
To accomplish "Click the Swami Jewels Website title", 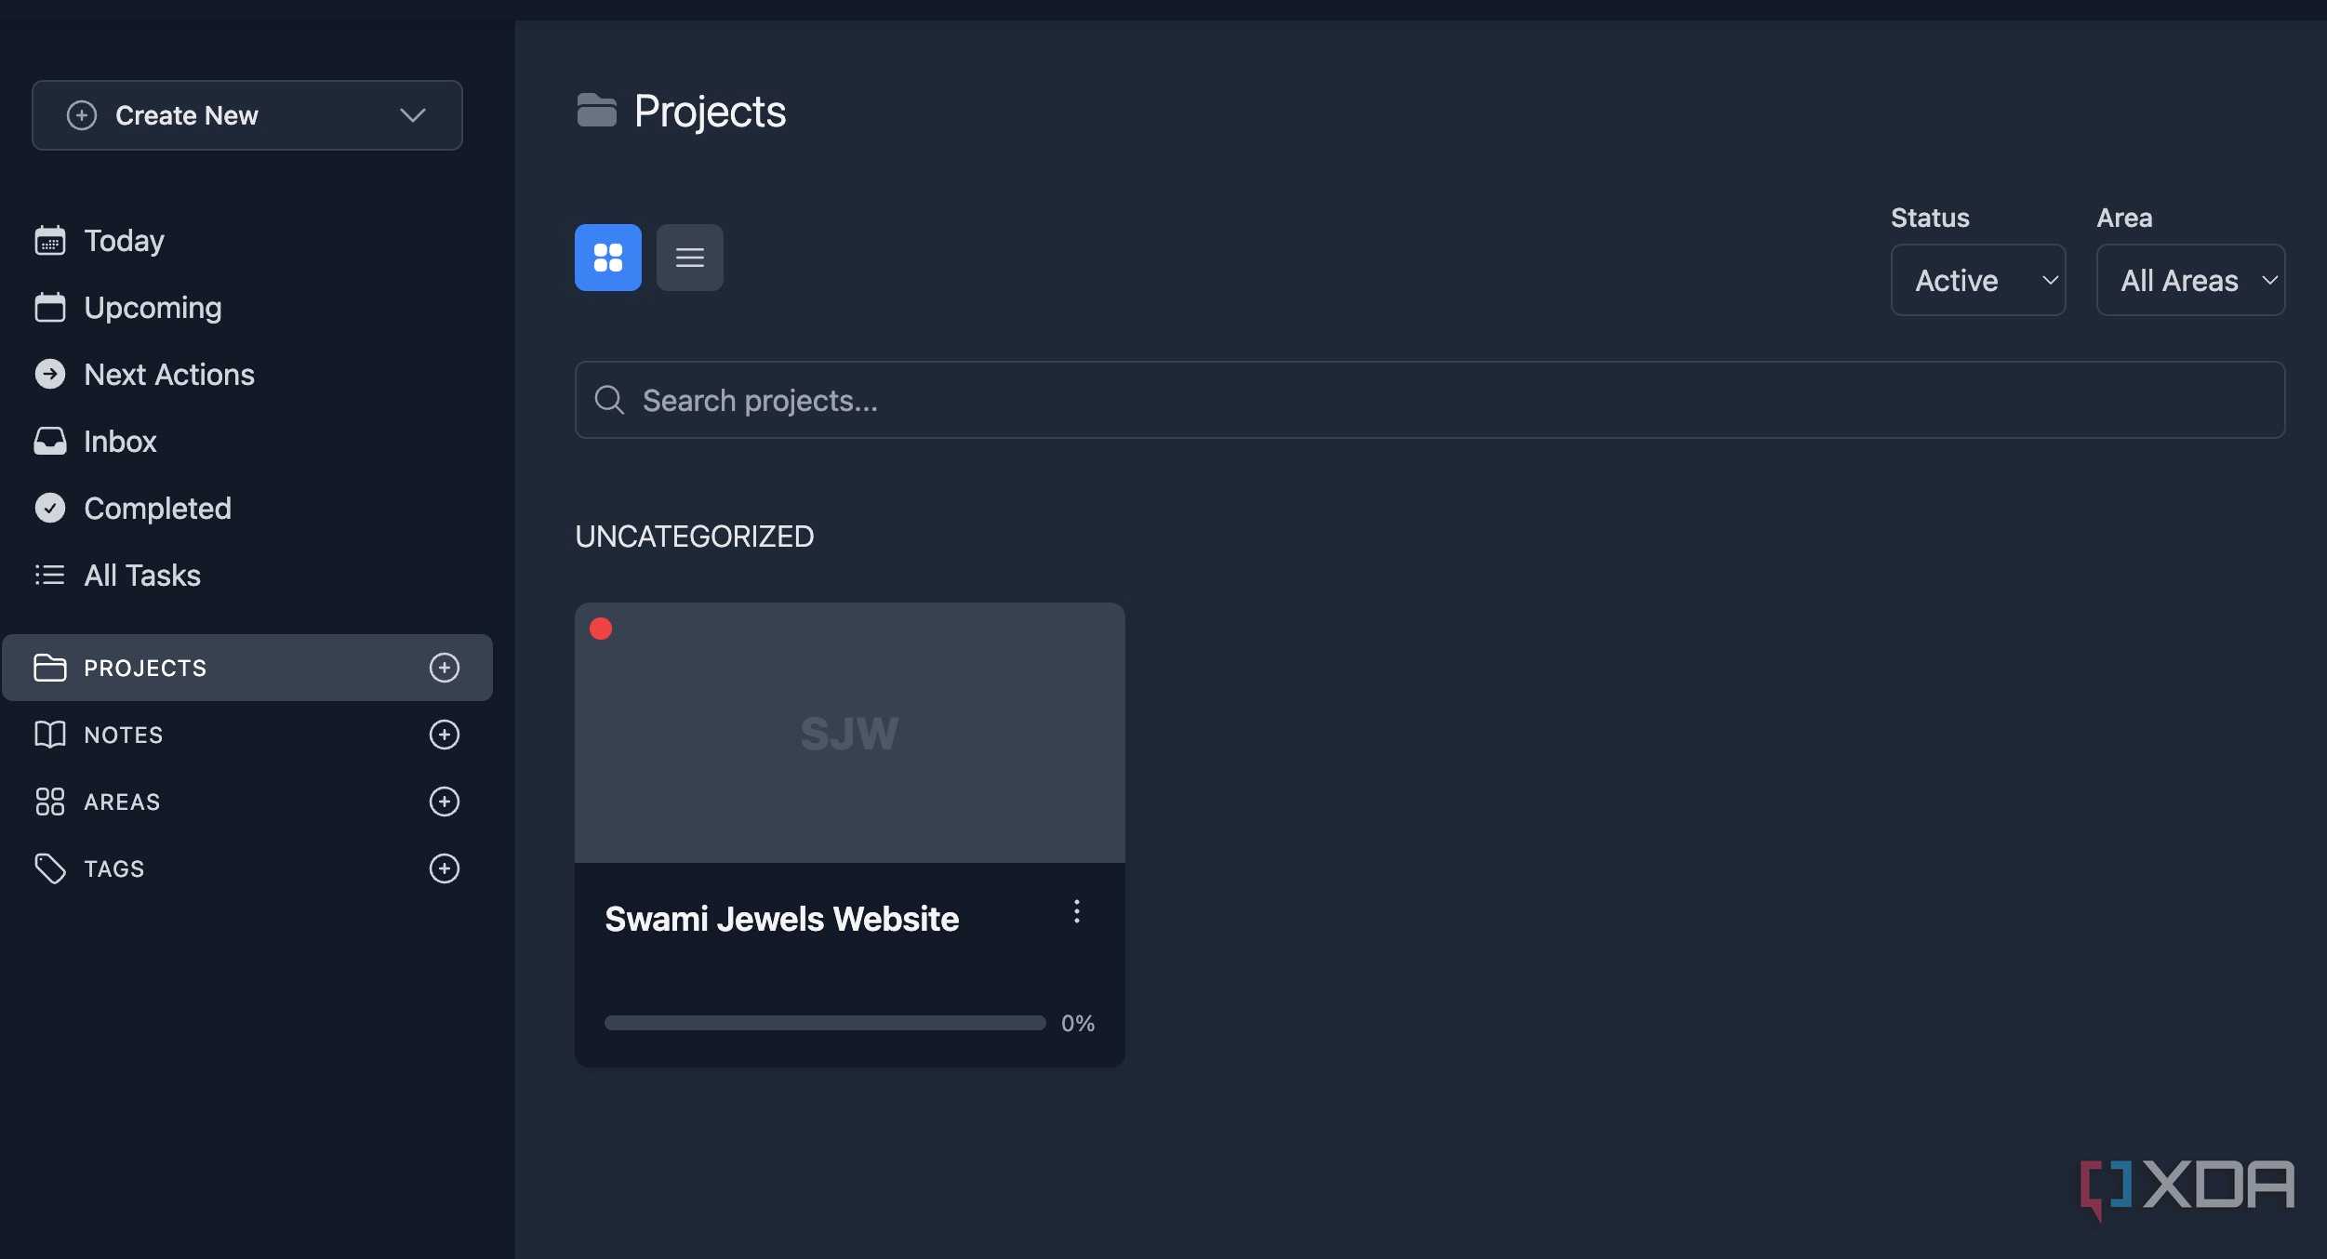I will pos(782,919).
